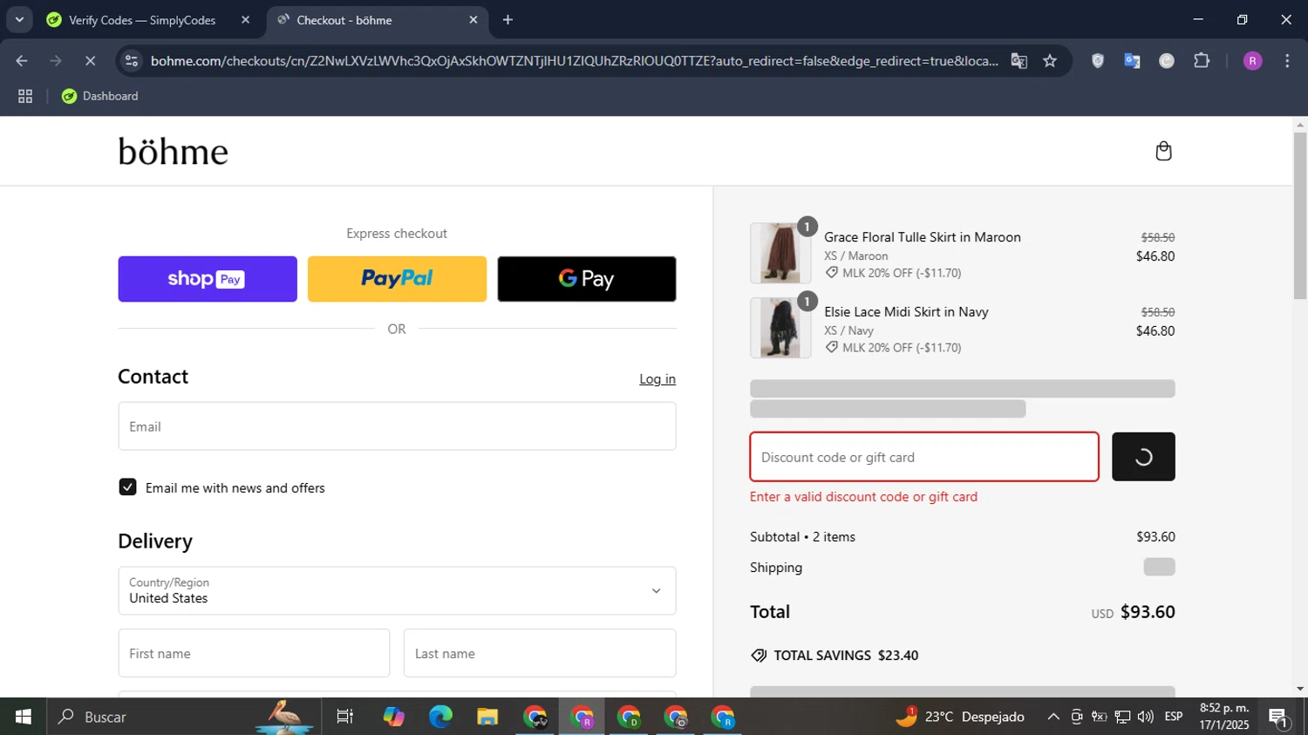This screenshot has width=1308, height=735.
Task: Launch Copilot from the taskbar
Action: tap(393, 717)
